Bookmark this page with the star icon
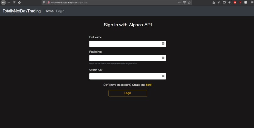The width and height of the screenshot is (254, 128). click(x=189, y=3)
